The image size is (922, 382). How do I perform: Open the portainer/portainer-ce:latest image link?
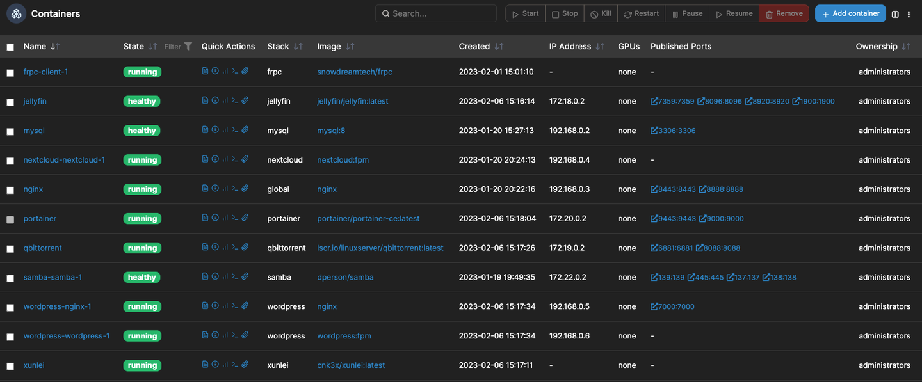pyautogui.click(x=368, y=218)
